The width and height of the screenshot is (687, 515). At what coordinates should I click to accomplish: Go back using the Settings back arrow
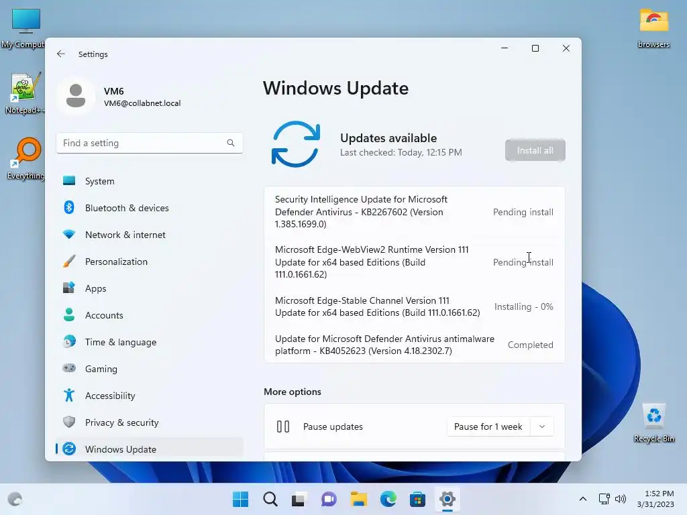pos(61,54)
